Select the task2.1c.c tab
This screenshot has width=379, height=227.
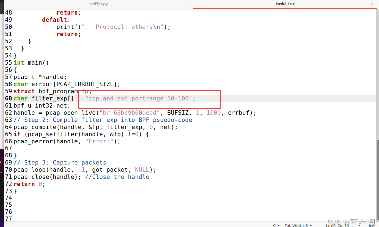285,4
